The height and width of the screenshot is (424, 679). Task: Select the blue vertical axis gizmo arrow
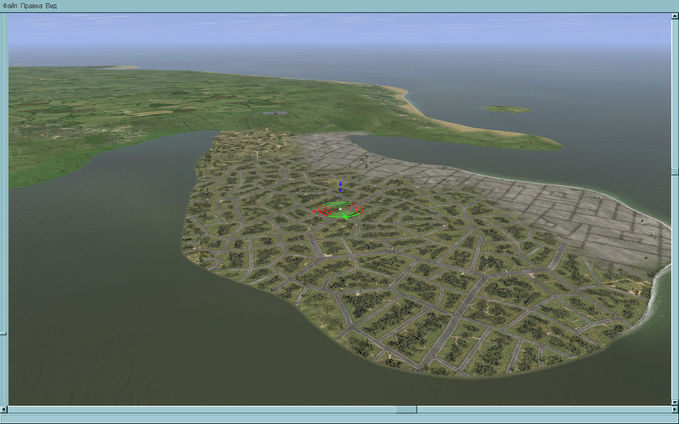340,184
